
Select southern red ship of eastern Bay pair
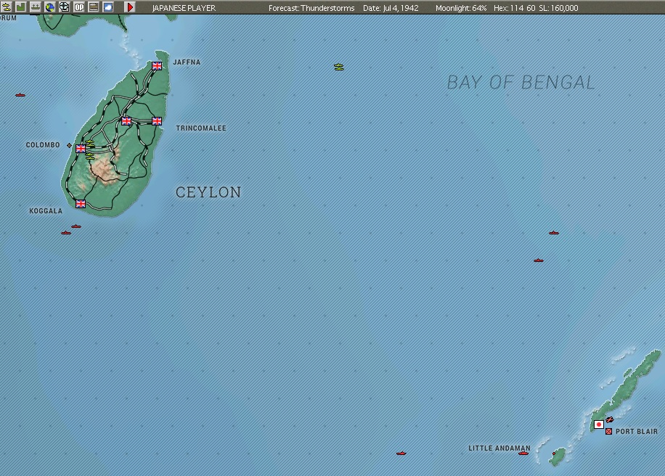pos(539,260)
